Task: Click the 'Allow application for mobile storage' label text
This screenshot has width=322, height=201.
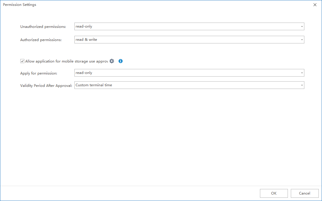Action: [66, 61]
